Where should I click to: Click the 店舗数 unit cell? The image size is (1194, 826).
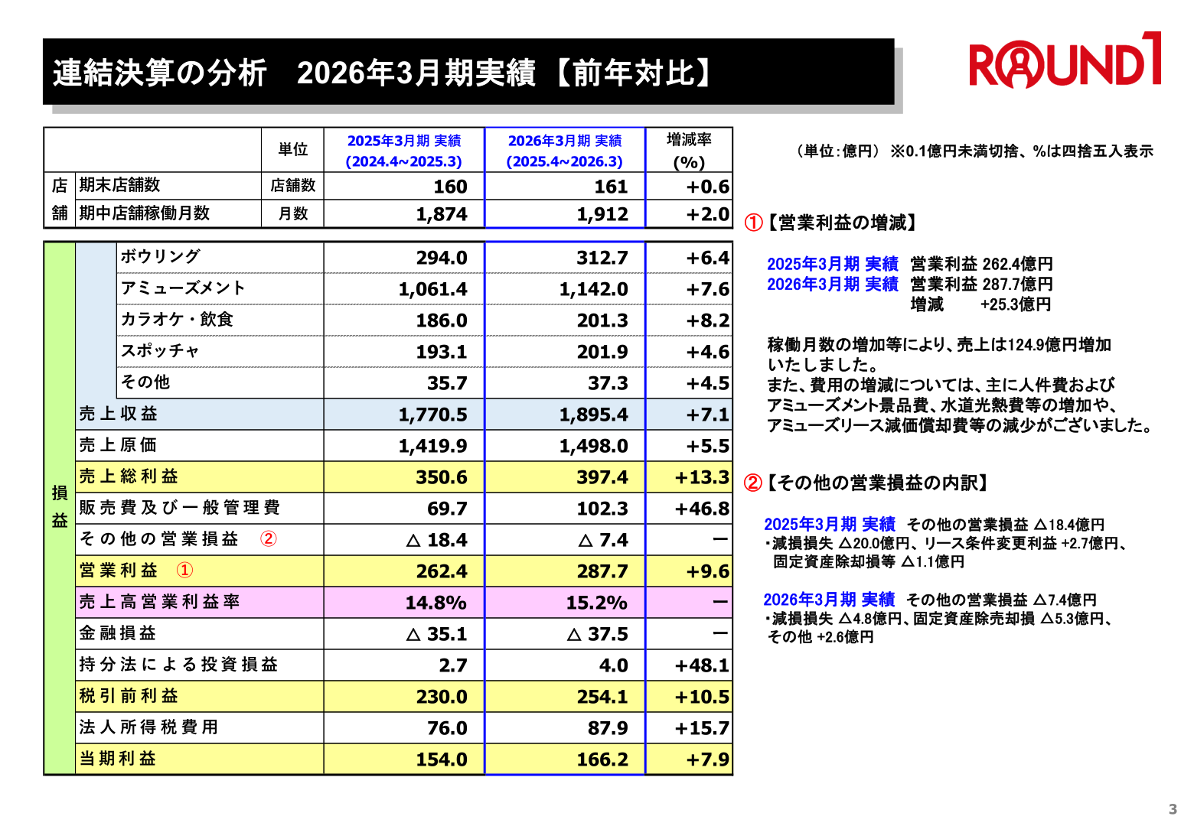(293, 186)
